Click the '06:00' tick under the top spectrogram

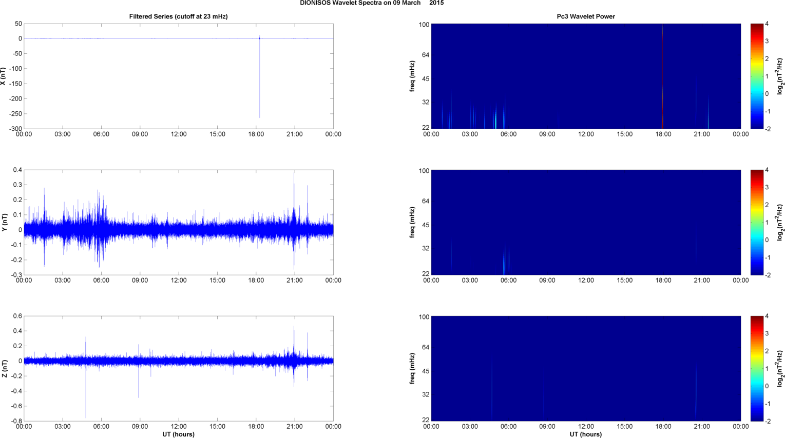[x=508, y=134]
